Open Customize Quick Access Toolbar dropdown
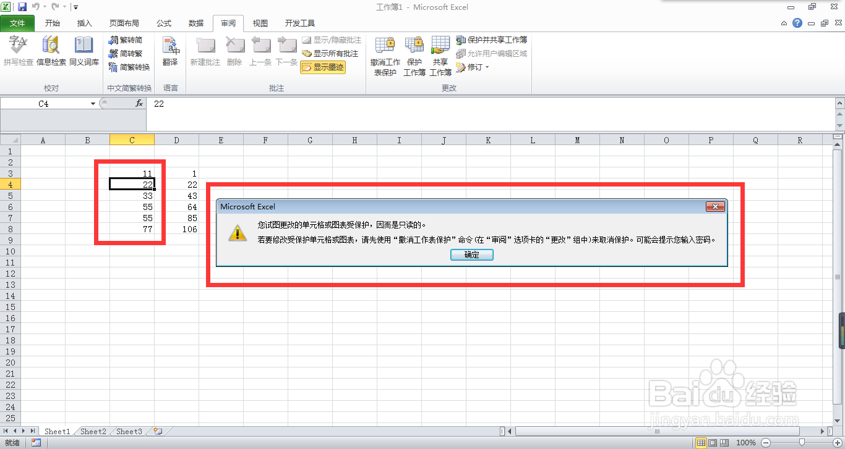Screen dimensions: 845x449 [75, 7]
